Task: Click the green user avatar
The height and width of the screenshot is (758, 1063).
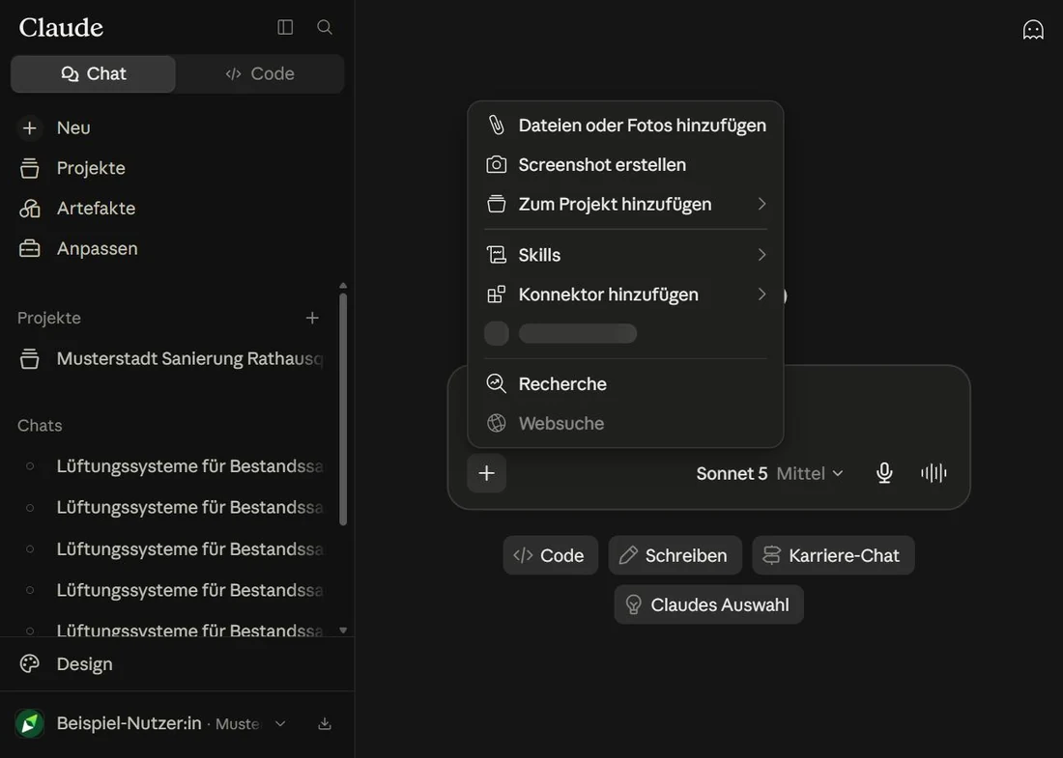Action: tap(30, 723)
